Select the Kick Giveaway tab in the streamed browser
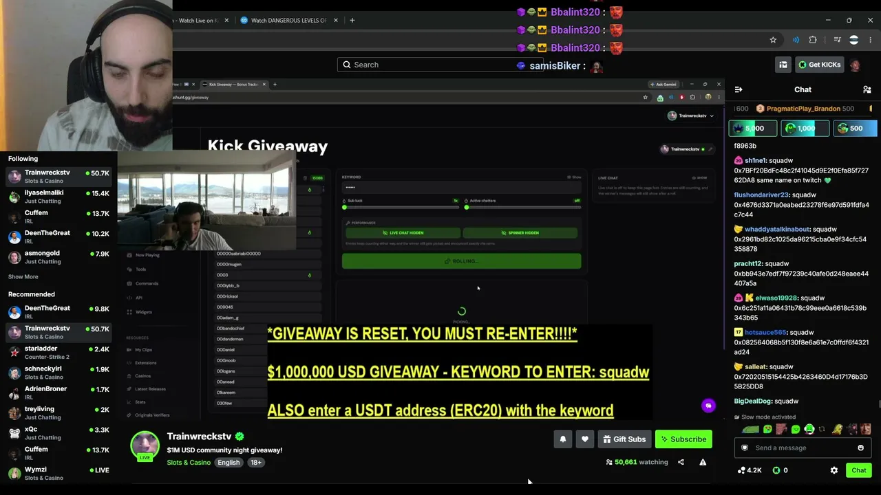This screenshot has height=495, width=881. click(x=233, y=85)
